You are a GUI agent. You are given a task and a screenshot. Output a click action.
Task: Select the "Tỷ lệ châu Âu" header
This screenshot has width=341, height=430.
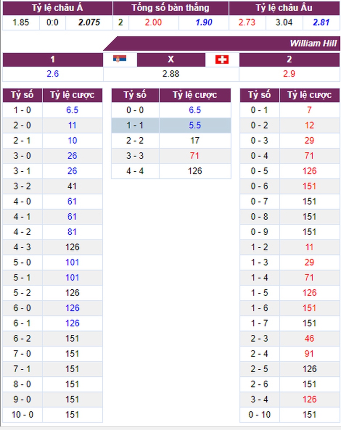point(284,8)
